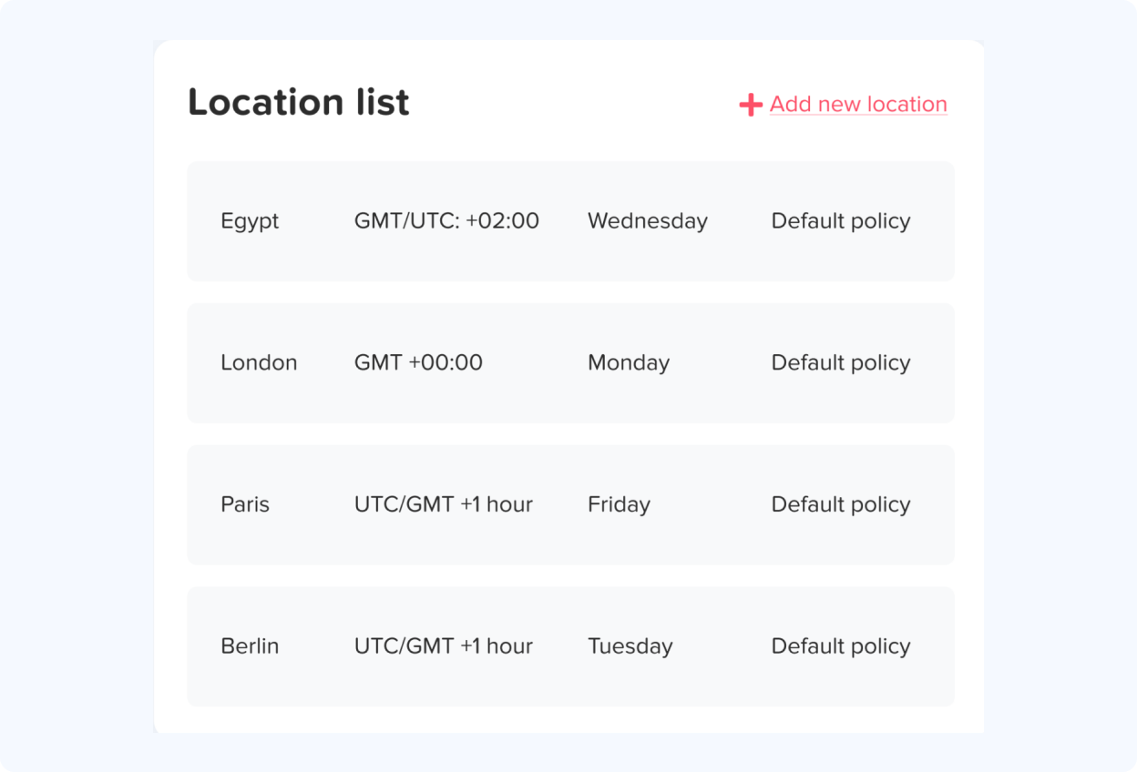Click London's GMT +00:00 timezone
The image size is (1137, 772).
click(x=418, y=363)
